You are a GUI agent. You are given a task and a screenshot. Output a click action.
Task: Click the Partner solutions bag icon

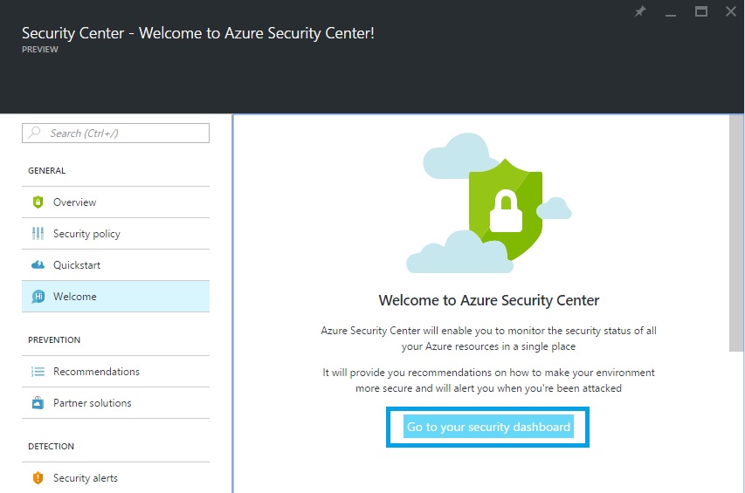tap(38, 403)
